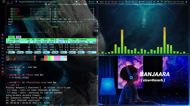Click F7 Nice - in htop
The image size is (190, 106).
tap(63, 52)
